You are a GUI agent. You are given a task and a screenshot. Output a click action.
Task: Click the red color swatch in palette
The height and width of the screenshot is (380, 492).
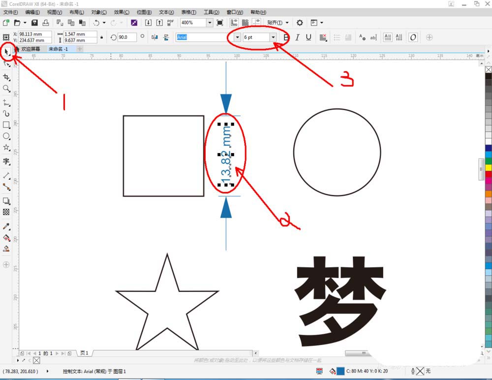[489, 174]
